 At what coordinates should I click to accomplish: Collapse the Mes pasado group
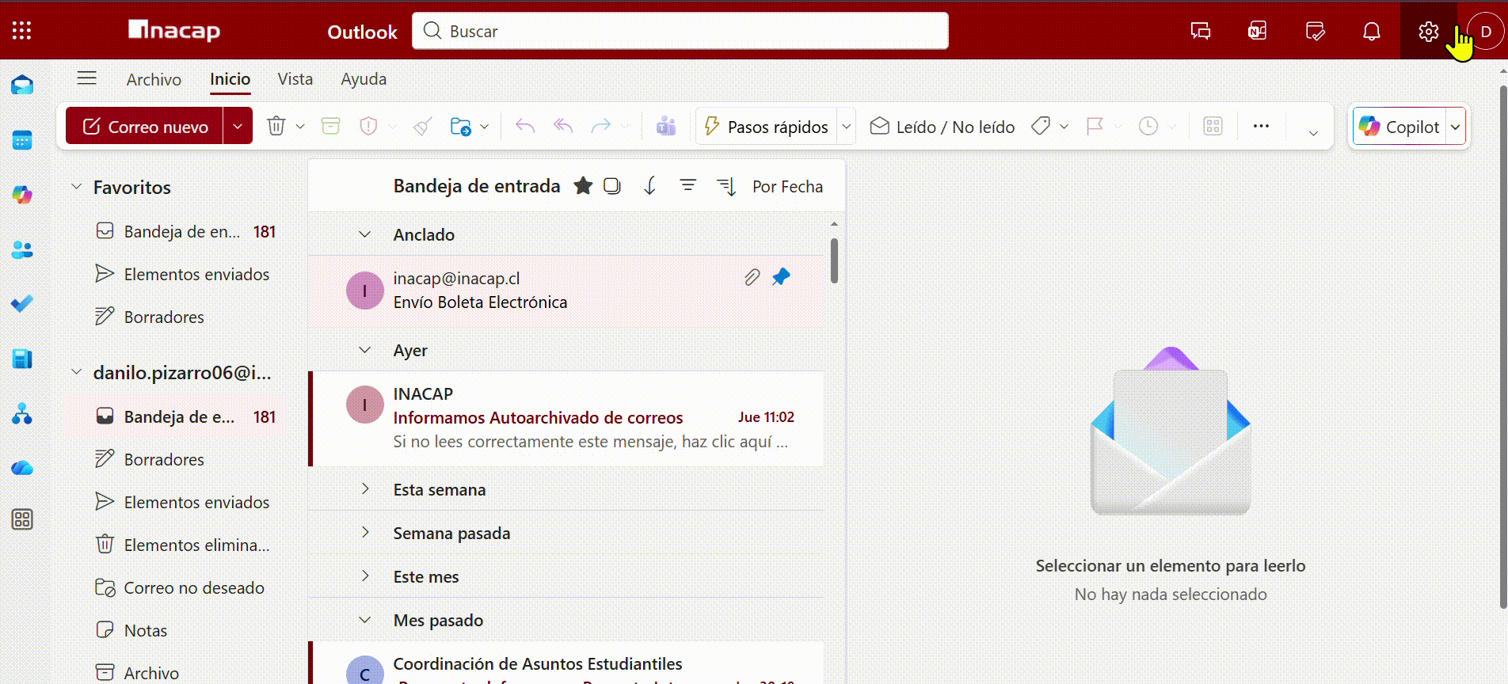click(364, 620)
